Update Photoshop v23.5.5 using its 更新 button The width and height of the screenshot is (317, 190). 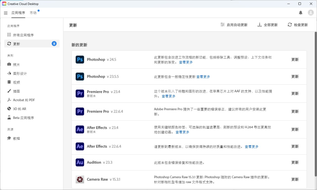(295, 76)
